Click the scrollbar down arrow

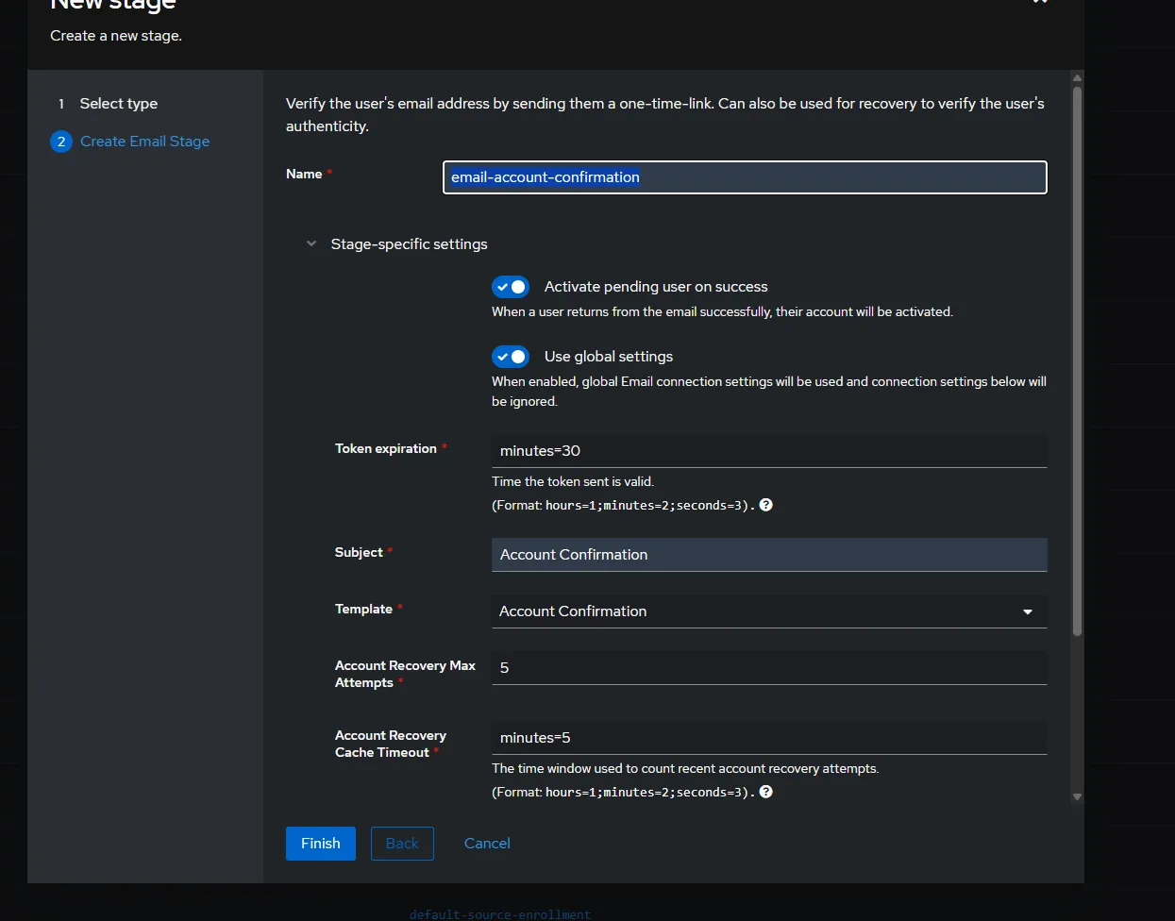point(1077,797)
